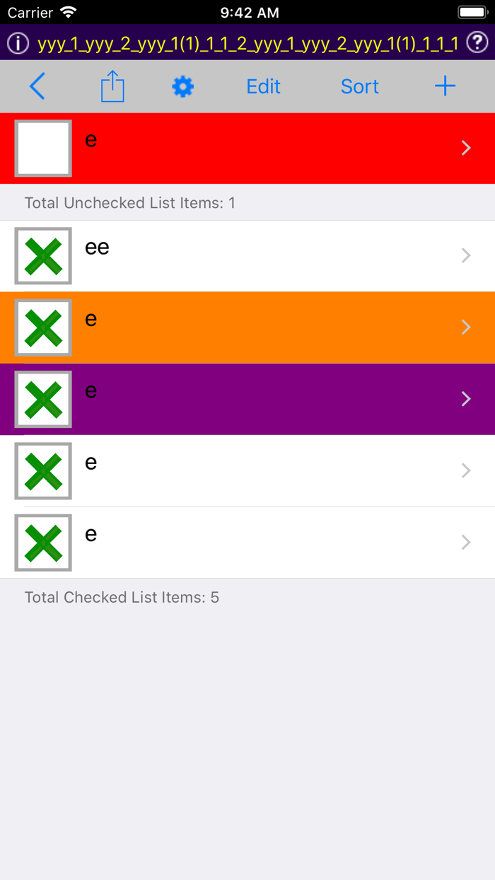495x880 pixels.
Task: Expand the purple item's detail chevron
Action: [x=465, y=399]
